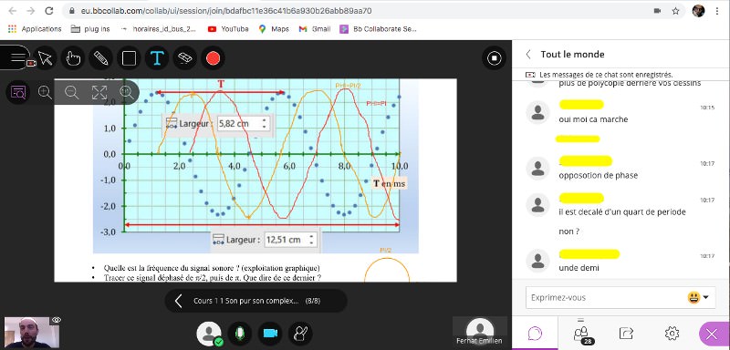This screenshot has width=730, height=350.
Task: Select the pointer arrow whiteboard tool
Action: point(45,58)
